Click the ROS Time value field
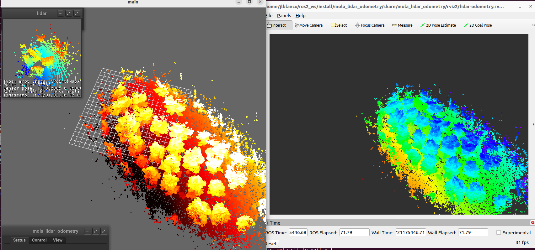The height and width of the screenshot is (250, 535). coord(298,232)
